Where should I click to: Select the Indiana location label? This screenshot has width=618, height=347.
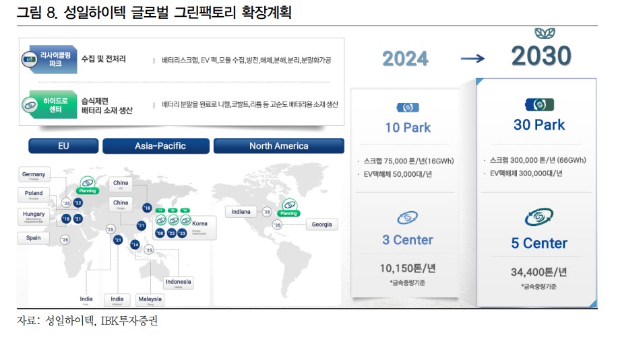(241, 212)
